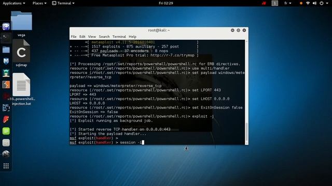Screen dimensions: 332x186
Task: Close the root@kali terminal window
Action: (x=244, y=30)
